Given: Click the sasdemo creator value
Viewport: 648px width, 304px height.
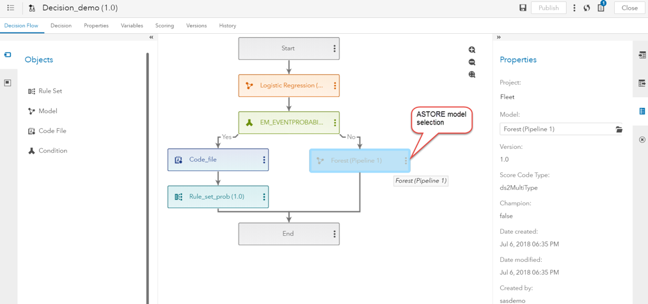Looking at the screenshot, I should pyautogui.click(x=512, y=301).
